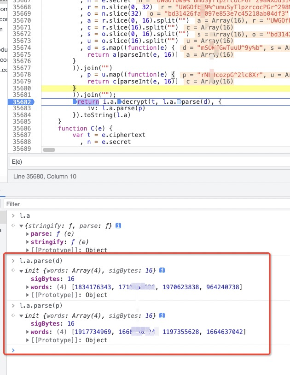Click line number 35686 gutter

tap(22, 128)
